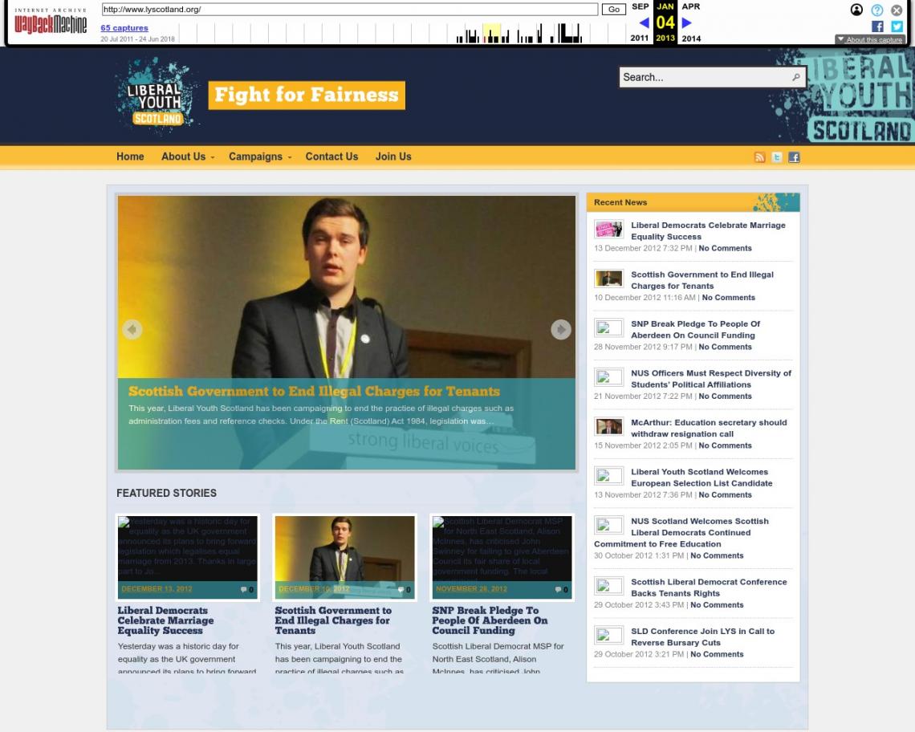Open the 65 captures link
This screenshot has height=732, width=915.
tap(124, 28)
